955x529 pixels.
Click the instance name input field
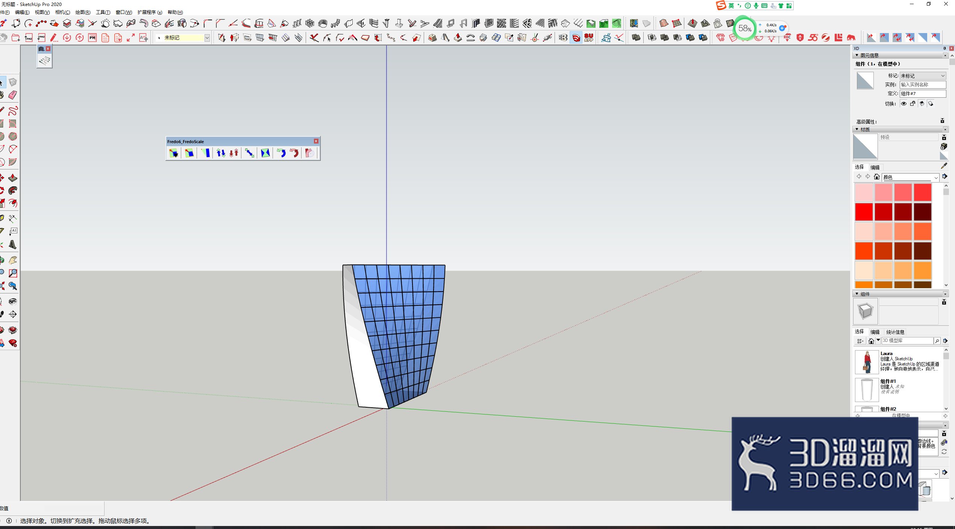pos(923,85)
